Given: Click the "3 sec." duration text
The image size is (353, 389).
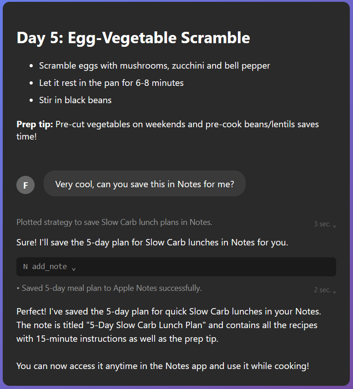Looking at the screenshot, I should (x=322, y=224).
